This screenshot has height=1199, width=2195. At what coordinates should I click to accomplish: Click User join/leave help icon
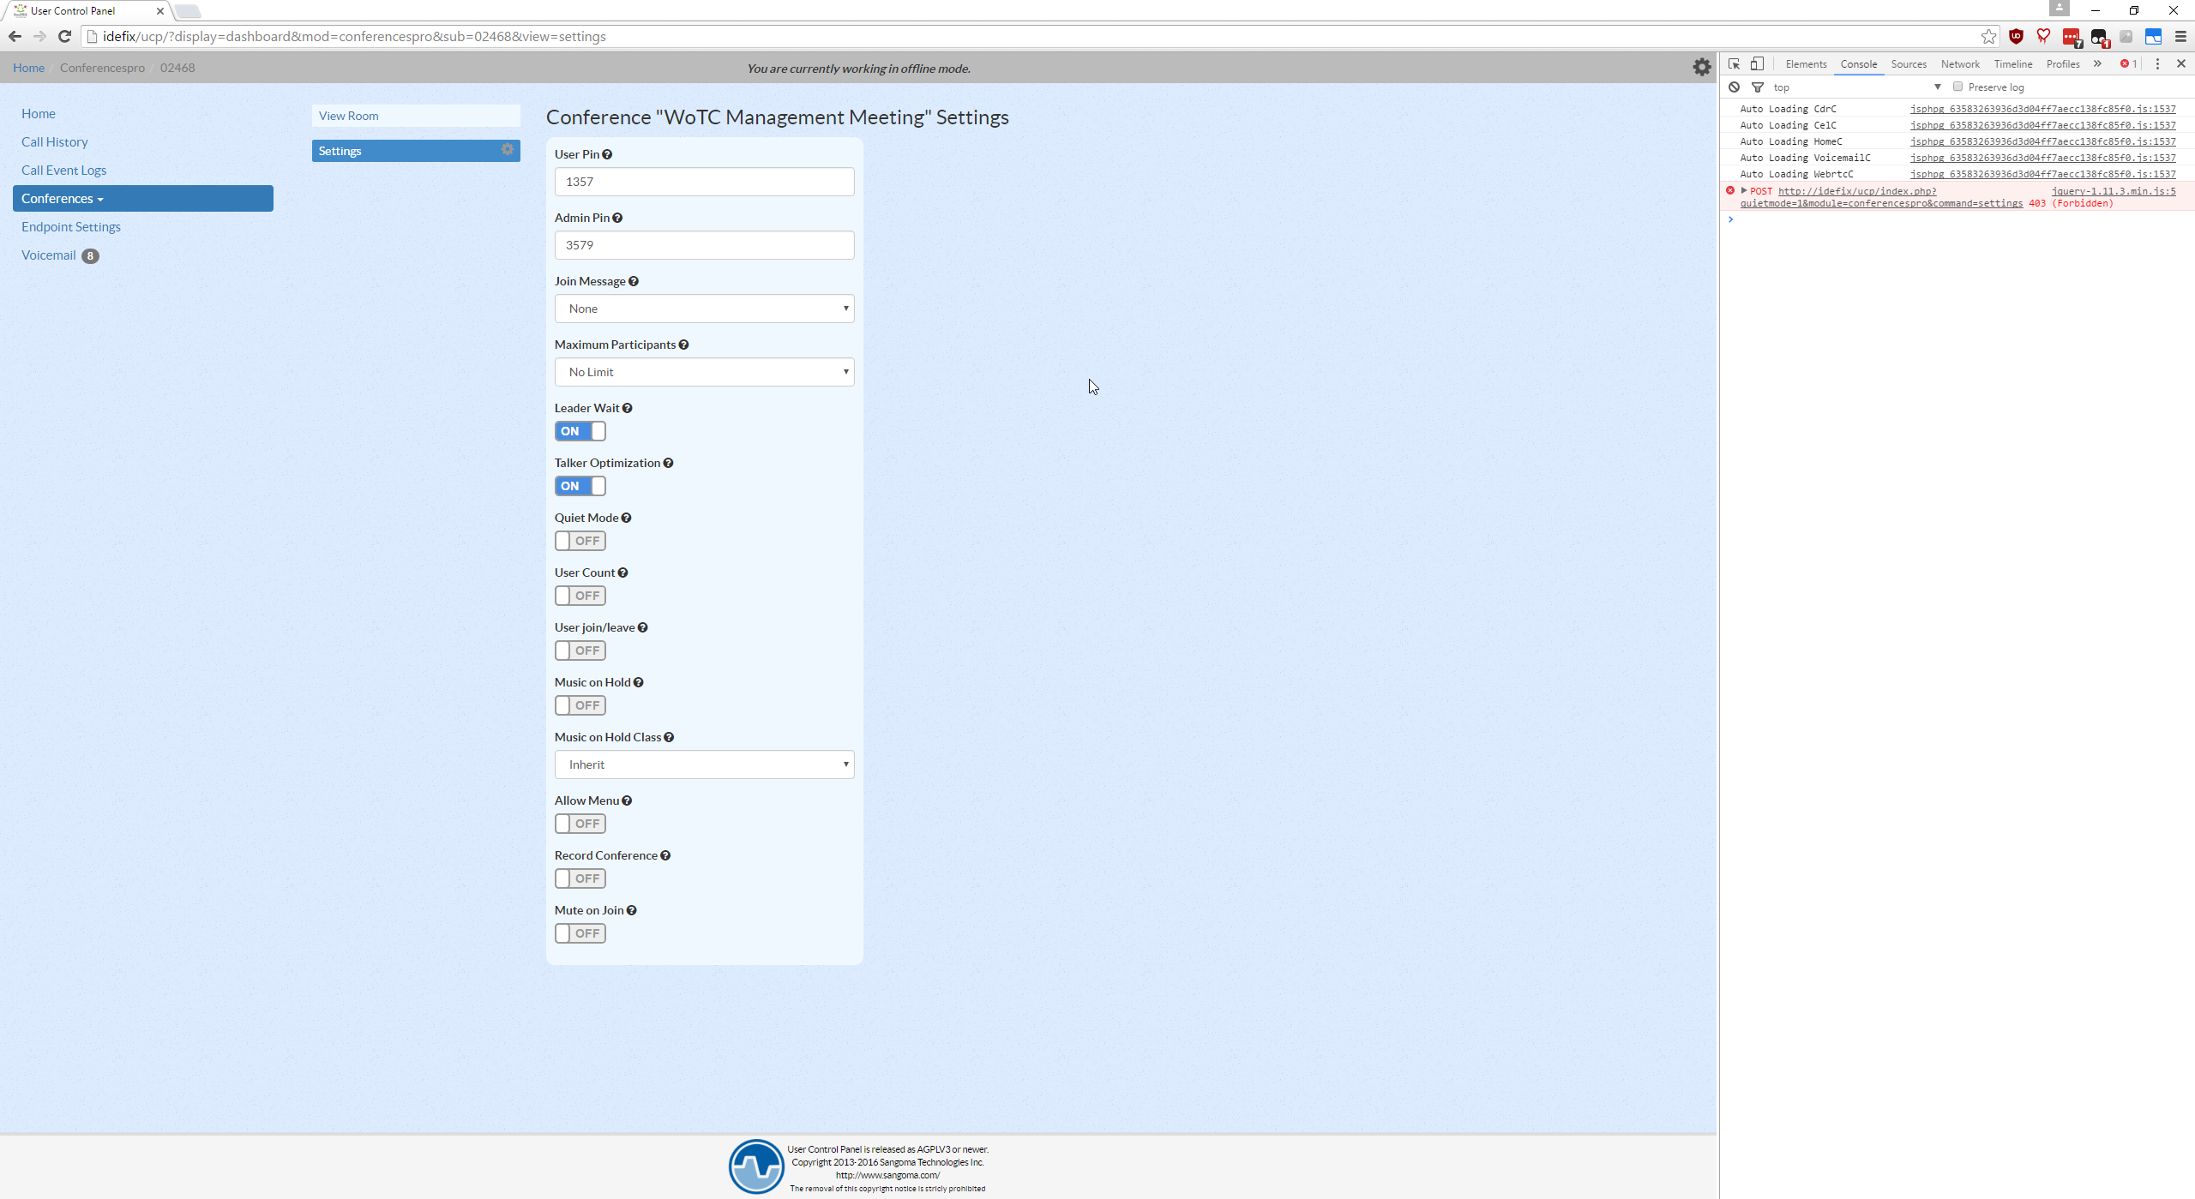(x=643, y=627)
